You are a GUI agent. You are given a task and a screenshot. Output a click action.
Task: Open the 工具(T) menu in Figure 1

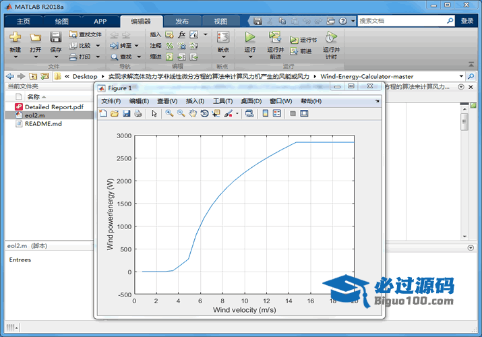click(x=222, y=101)
